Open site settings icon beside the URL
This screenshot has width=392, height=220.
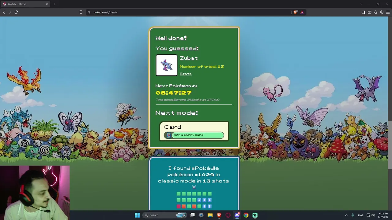[x=89, y=12]
